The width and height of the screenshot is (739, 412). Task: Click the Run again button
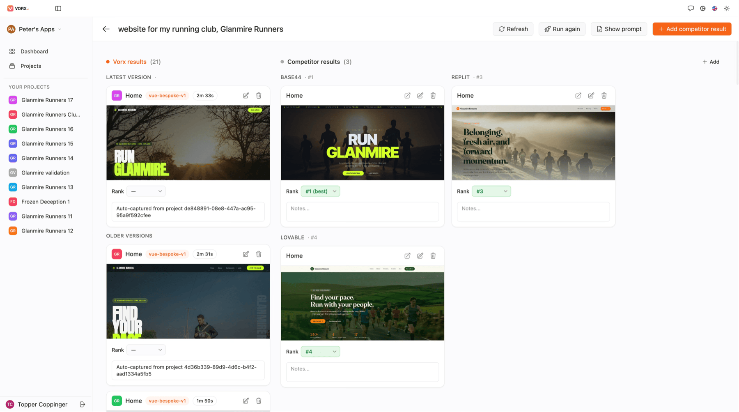(x=562, y=29)
